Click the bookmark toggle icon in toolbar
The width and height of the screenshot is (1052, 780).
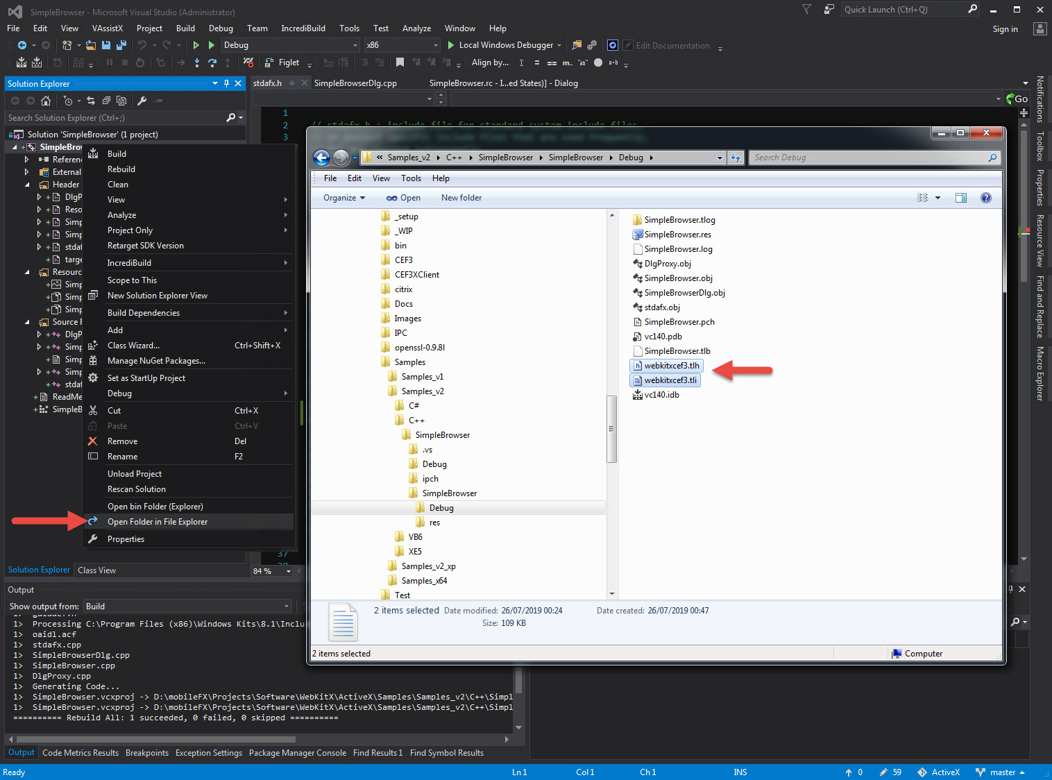400,62
